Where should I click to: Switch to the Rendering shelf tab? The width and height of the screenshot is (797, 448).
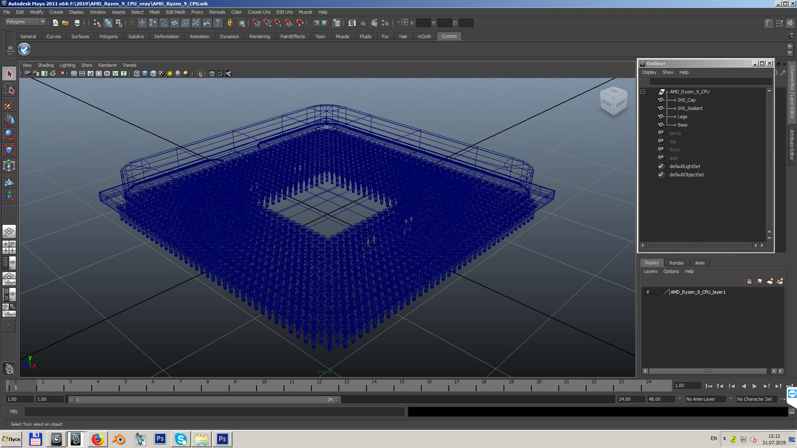click(259, 37)
